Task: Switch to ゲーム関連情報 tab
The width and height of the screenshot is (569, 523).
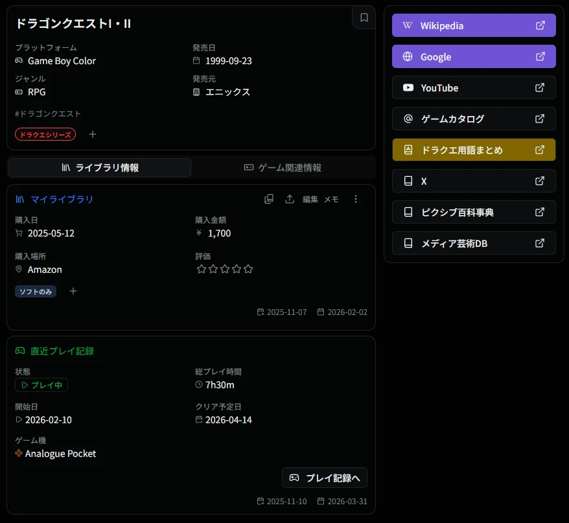Action: tap(283, 168)
